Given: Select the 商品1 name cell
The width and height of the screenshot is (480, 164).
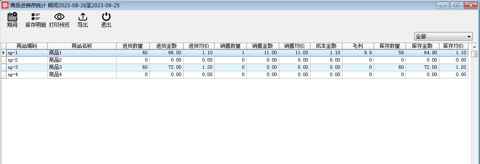Looking at the screenshot, I should [82, 53].
